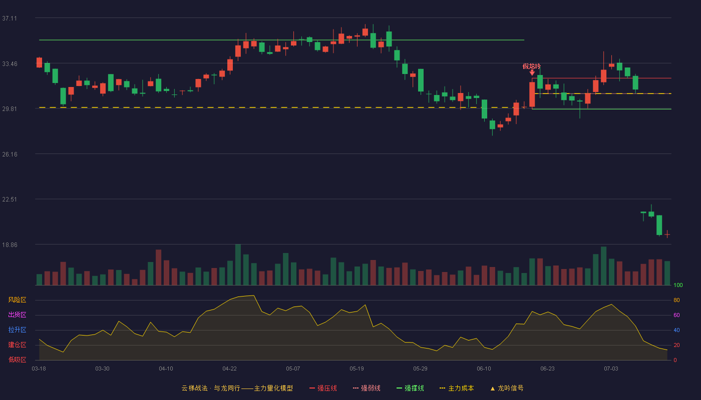Toggle the 龙吟信号 legend item
The width and height of the screenshot is (701, 400).
pos(507,388)
